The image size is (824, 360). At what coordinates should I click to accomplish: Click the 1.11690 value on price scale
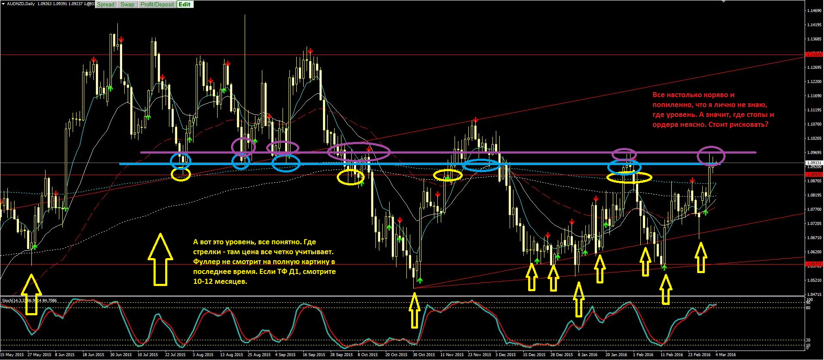coord(815,96)
